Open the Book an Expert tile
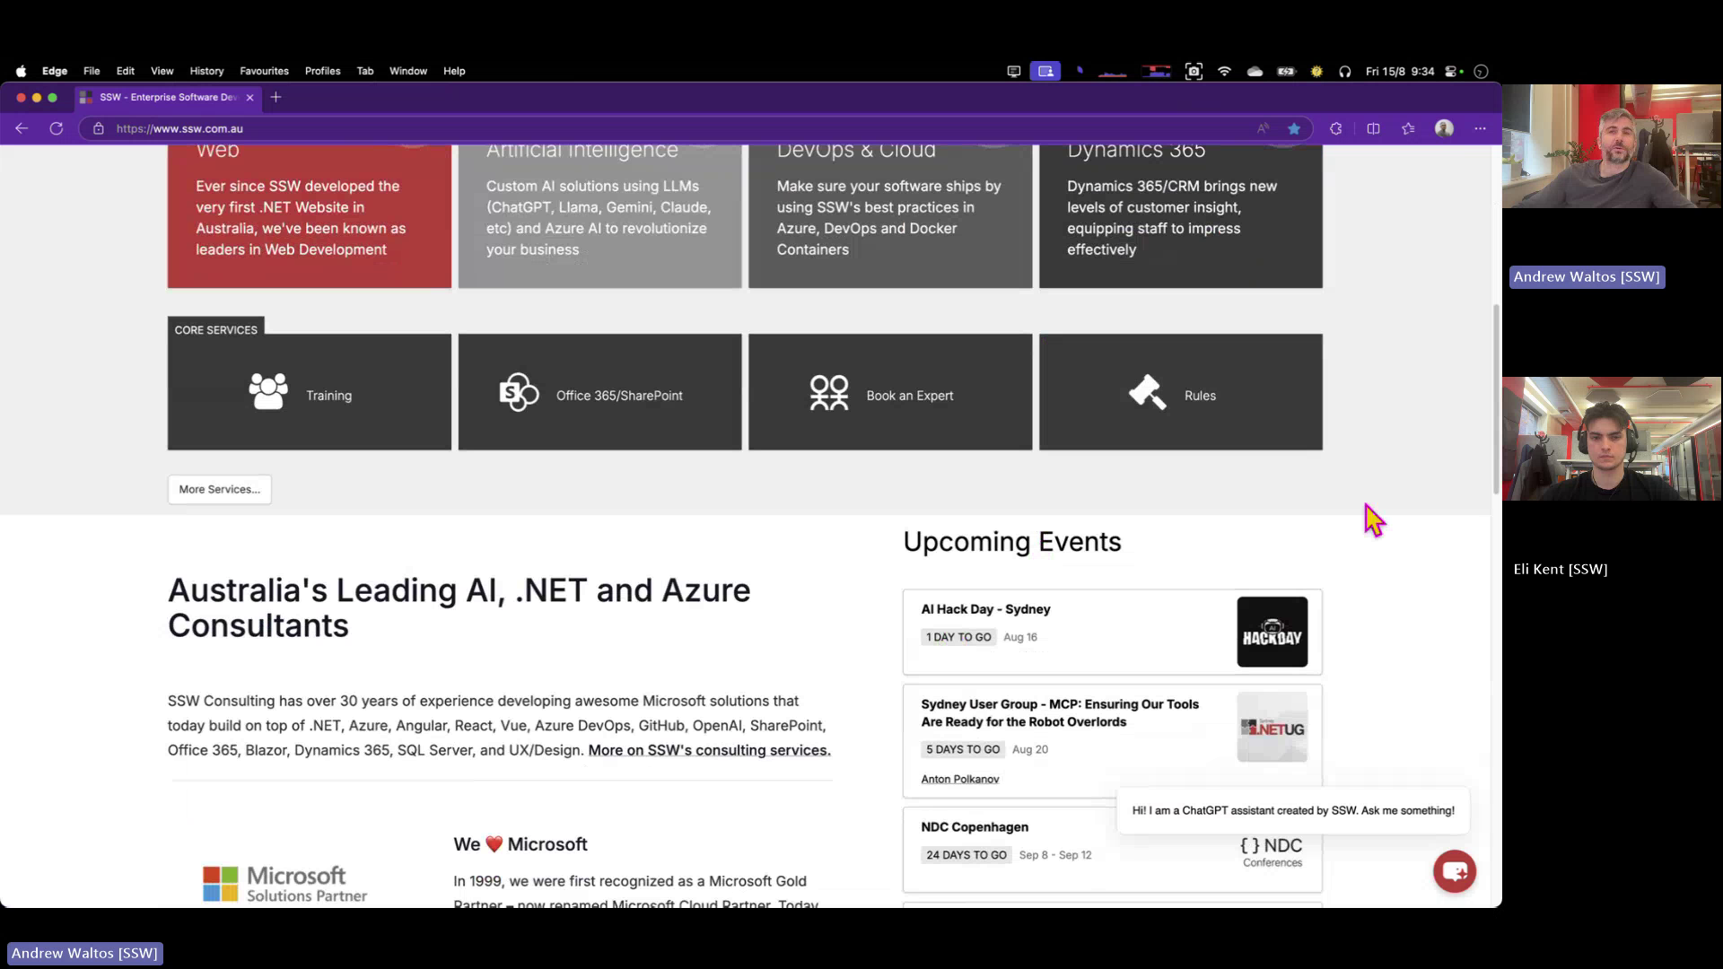The height and width of the screenshot is (969, 1723). click(x=890, y=392)
